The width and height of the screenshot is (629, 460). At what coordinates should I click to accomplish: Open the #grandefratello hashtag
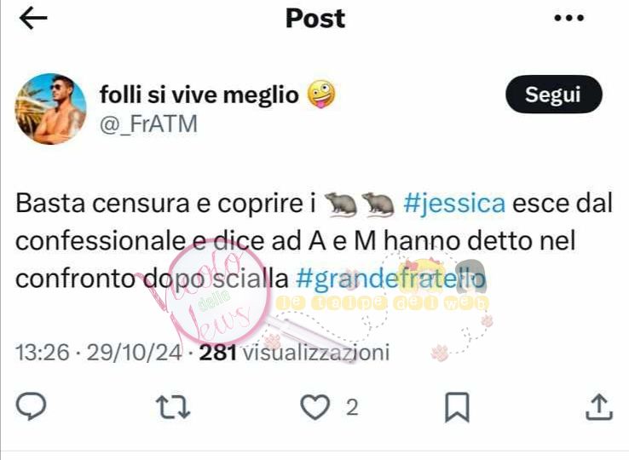[x=390, y=279]
